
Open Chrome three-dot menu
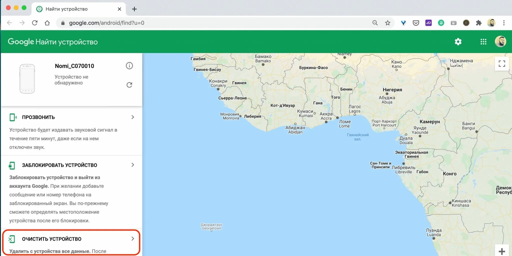pyautogui.click(x=504, y=23)
